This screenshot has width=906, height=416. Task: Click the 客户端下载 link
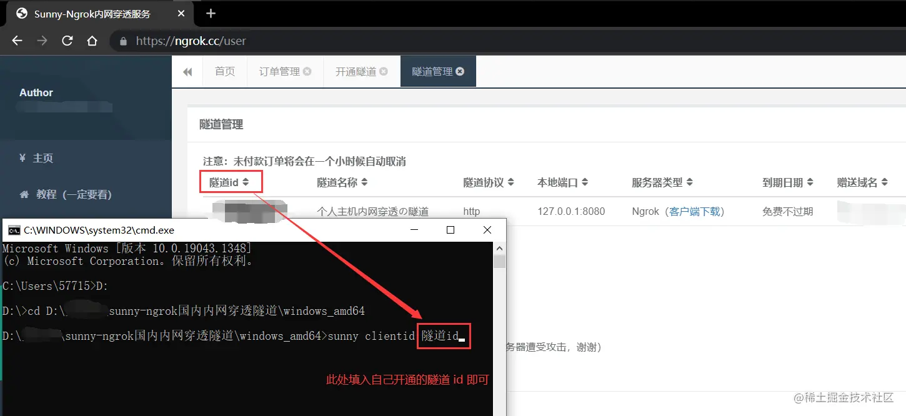(694, 212)
